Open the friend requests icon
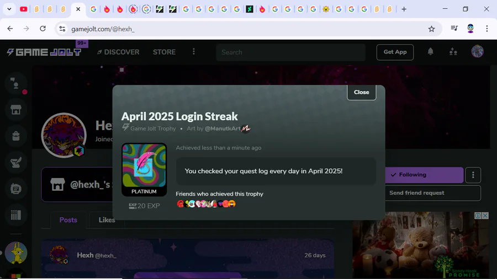 pyautogui.click(x=453, y=52)
